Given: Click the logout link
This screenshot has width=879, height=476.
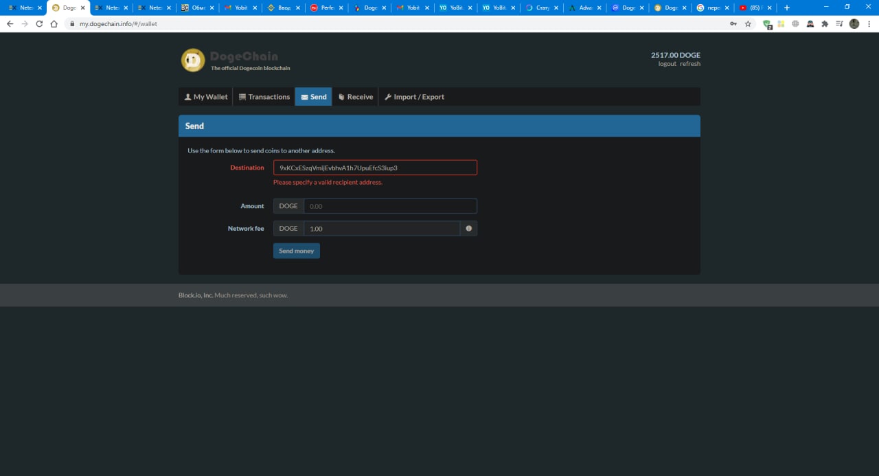Looking at the screenshot, I should 667,64.
